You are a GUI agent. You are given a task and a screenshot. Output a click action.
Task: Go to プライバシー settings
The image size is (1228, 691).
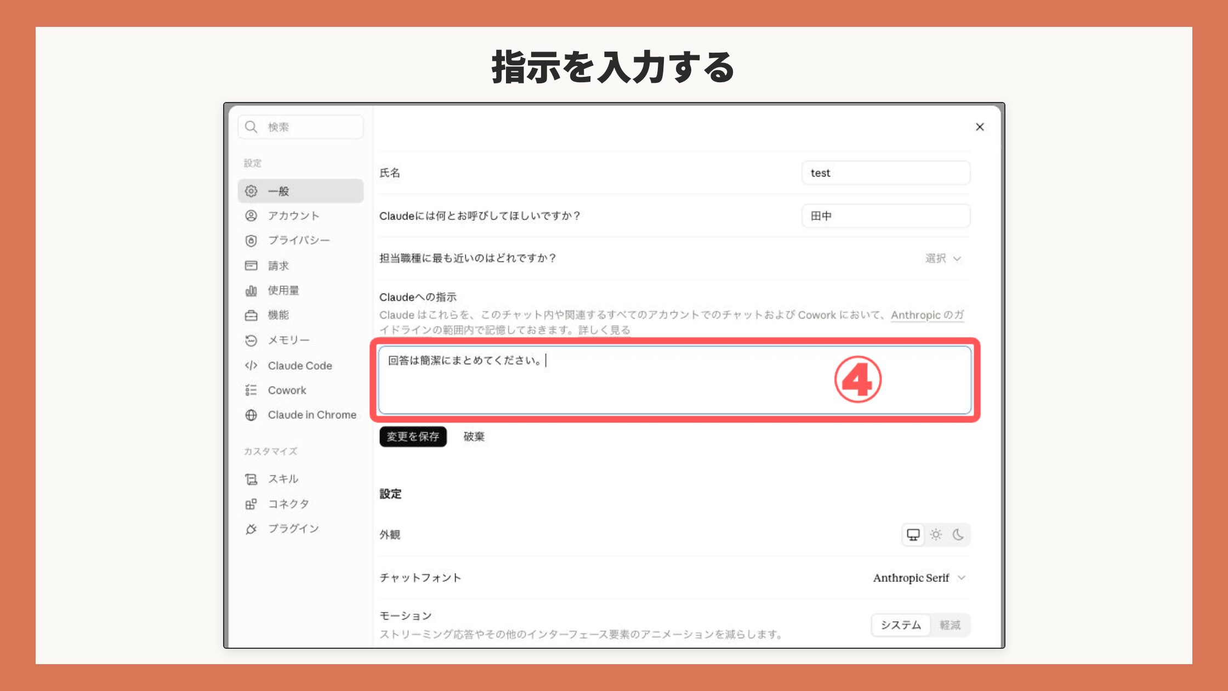click(300, 241)
